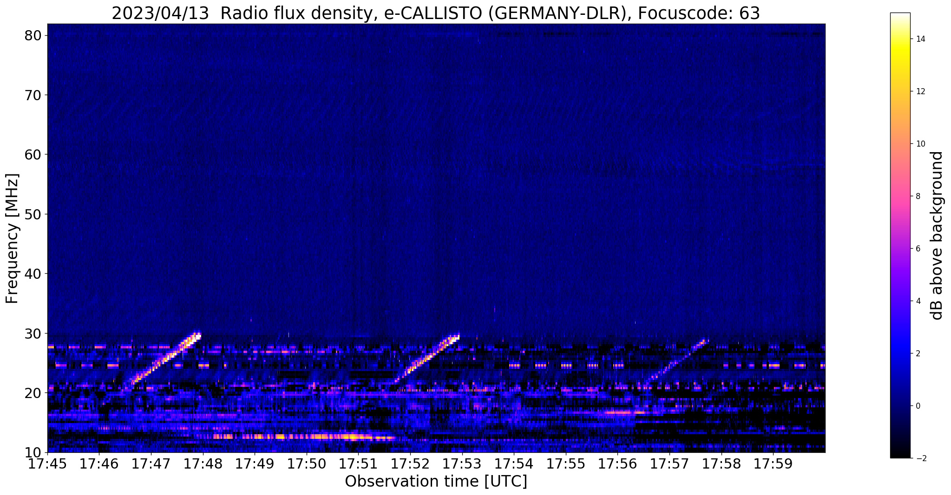951x495 pixels.
Task: Click the plot title mentioning e-CALLISTO GERMANY-DLR
Action: coord(436,13)
